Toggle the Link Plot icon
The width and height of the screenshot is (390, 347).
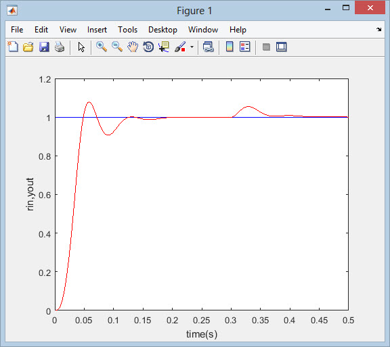(x=208, y=47)
